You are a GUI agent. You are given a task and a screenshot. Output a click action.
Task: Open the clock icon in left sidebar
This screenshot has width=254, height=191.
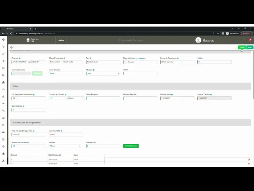4,125
